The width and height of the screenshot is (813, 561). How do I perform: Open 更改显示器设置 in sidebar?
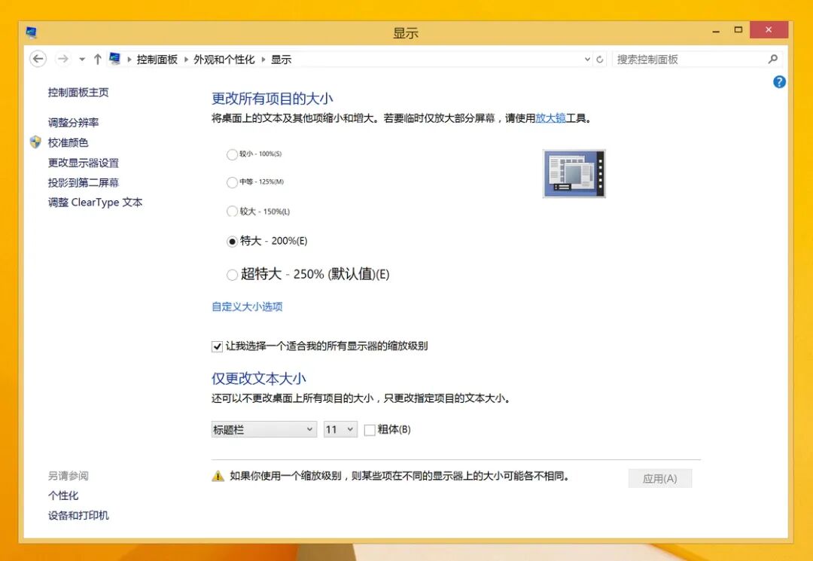pyautogui.click(x=84, y=163)
